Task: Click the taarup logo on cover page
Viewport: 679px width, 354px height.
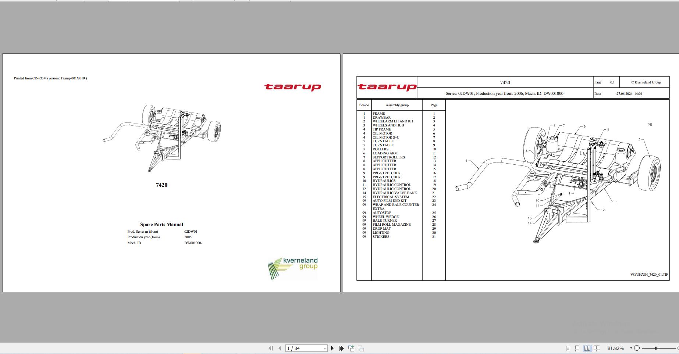Action: 293,87
